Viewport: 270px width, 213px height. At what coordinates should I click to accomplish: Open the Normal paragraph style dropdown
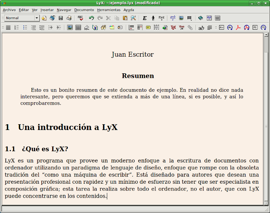pyautogui.click(x=22, y=18)
